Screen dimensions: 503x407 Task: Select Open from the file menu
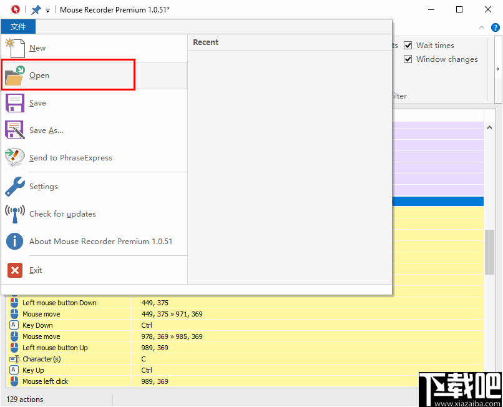[x=39, y=75]
